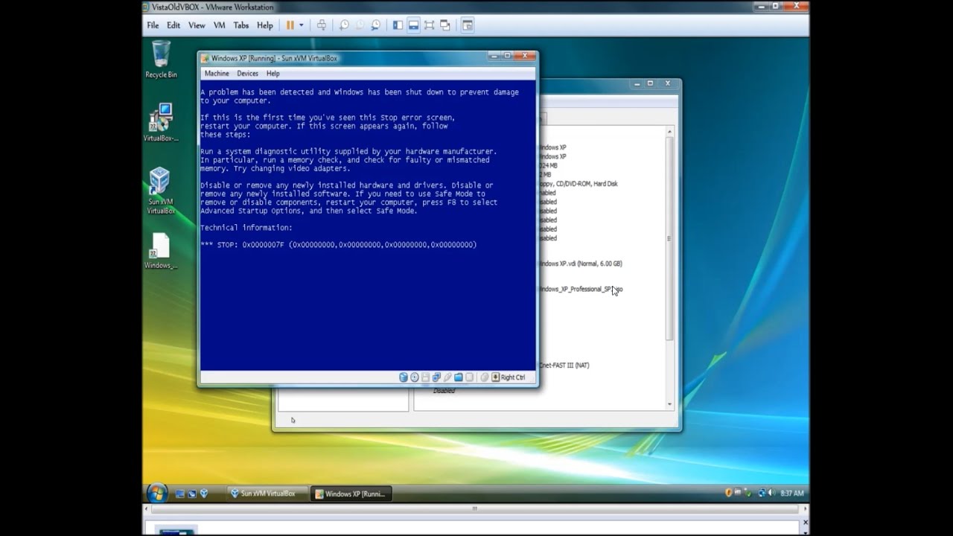953x536 pixels.
Task: Open the VMware Edit menu
Action: coord(173,25)
